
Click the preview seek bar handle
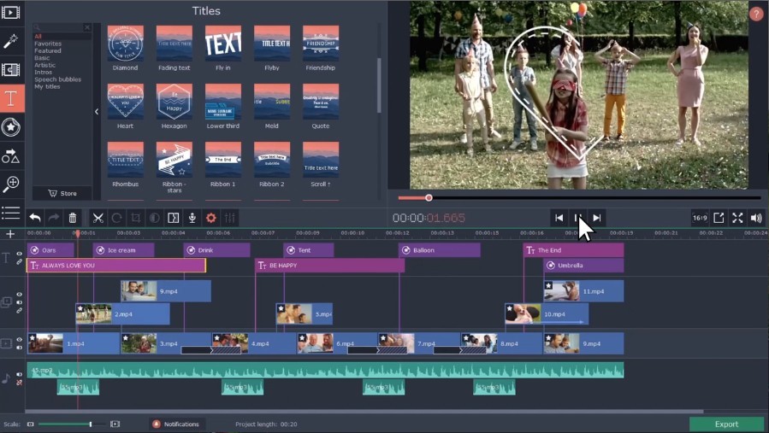click(x=429, y=198)
